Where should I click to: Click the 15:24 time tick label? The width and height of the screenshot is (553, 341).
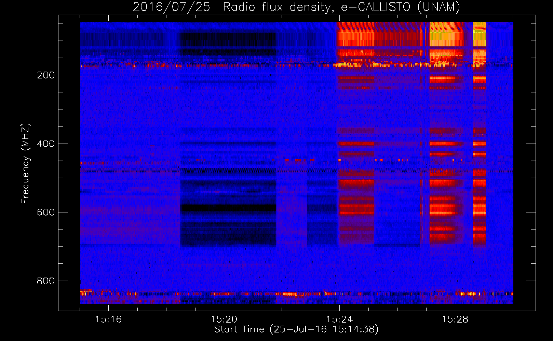click(339, 320)
